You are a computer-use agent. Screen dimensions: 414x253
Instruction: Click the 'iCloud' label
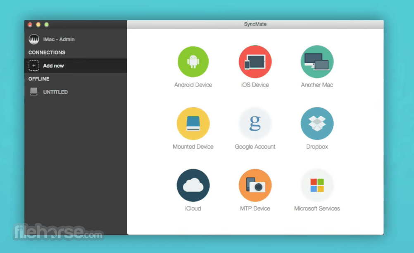point(193,208)
